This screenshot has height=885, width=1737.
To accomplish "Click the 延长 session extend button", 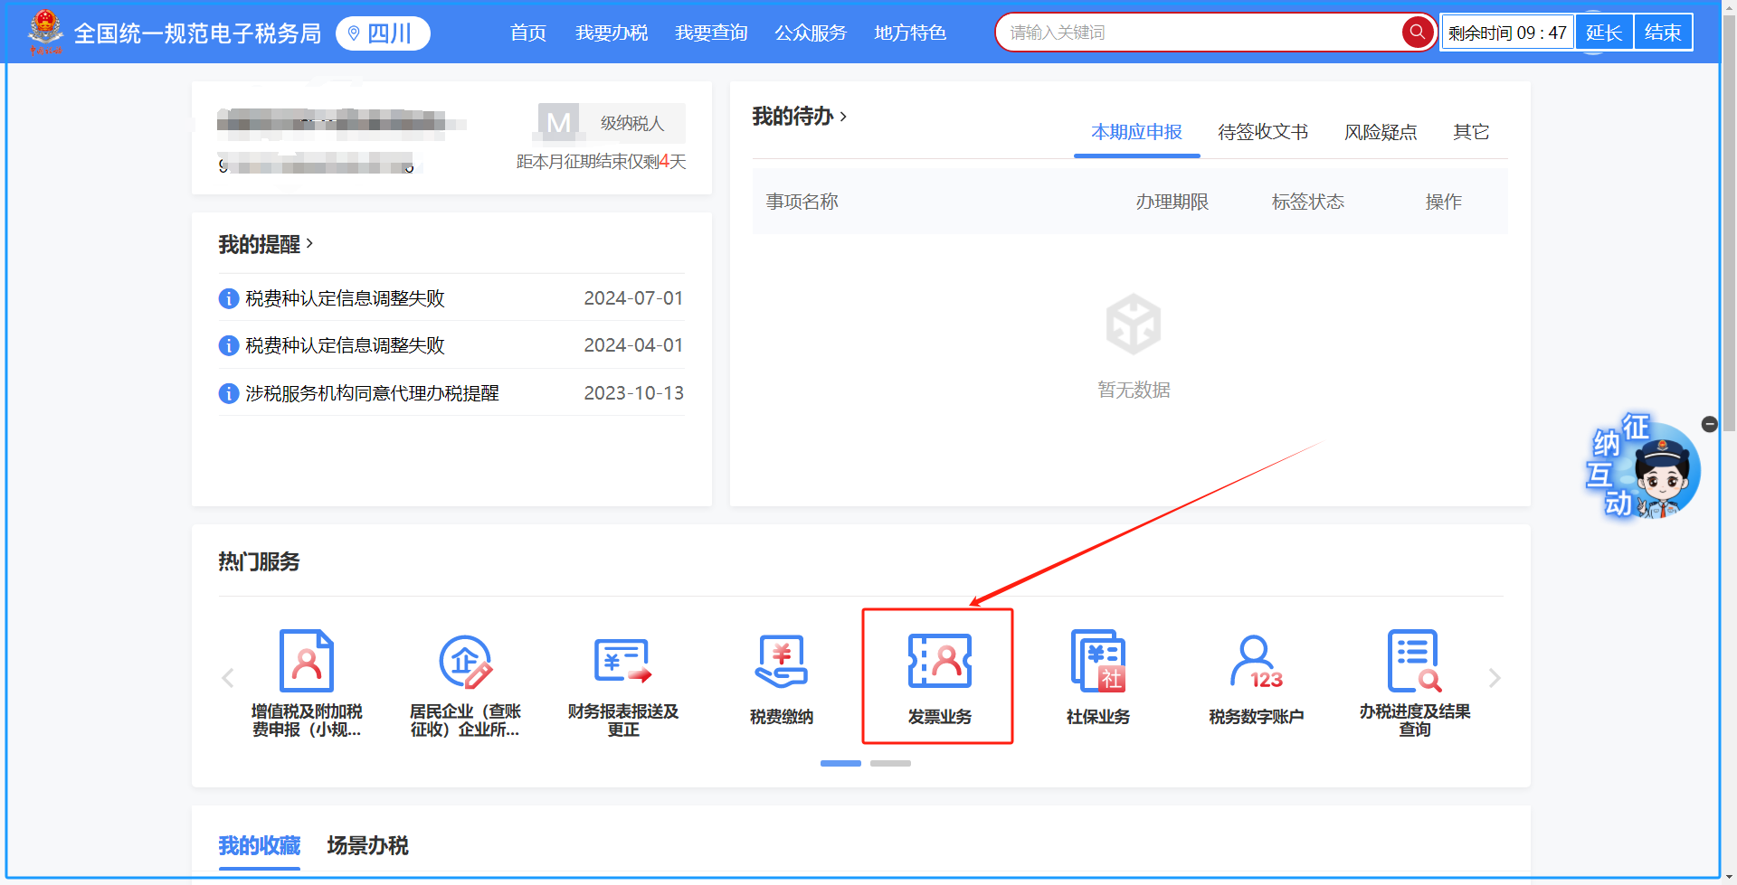I will (1603, 33).
